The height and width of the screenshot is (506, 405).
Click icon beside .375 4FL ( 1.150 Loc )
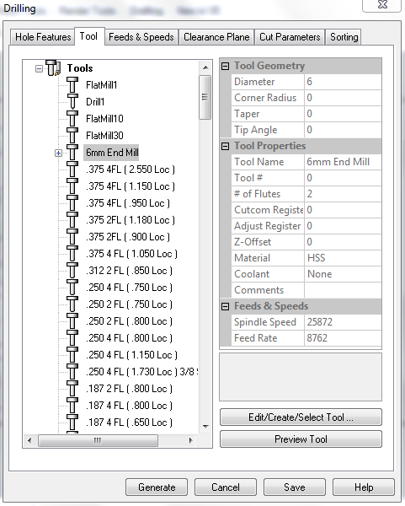72,186
